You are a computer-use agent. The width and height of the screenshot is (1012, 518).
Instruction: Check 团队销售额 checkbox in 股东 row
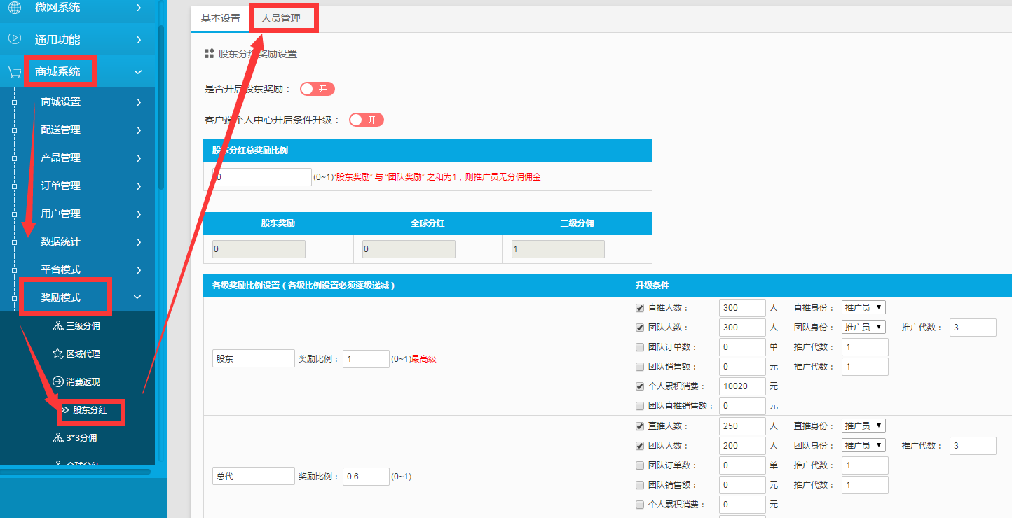tap(640, 367)
